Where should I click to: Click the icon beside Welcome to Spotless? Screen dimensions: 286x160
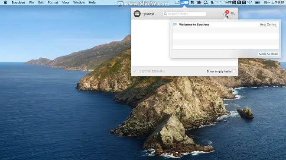175,24
